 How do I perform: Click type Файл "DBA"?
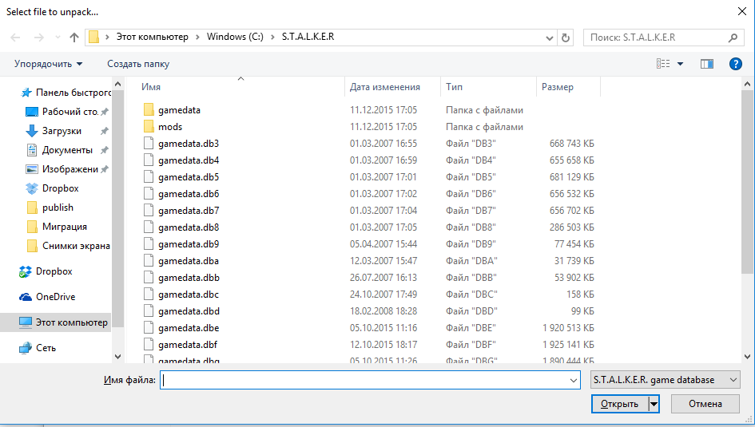coord(471,261)
